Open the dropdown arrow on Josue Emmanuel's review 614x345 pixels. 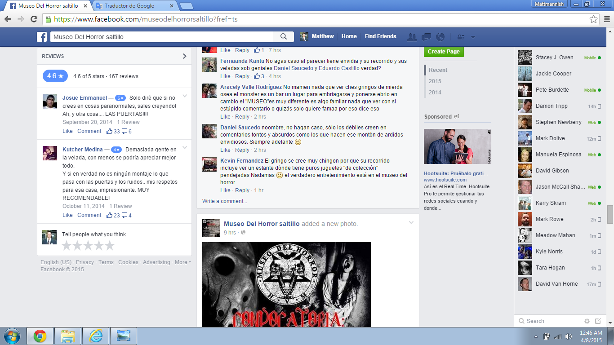[184, 96]
